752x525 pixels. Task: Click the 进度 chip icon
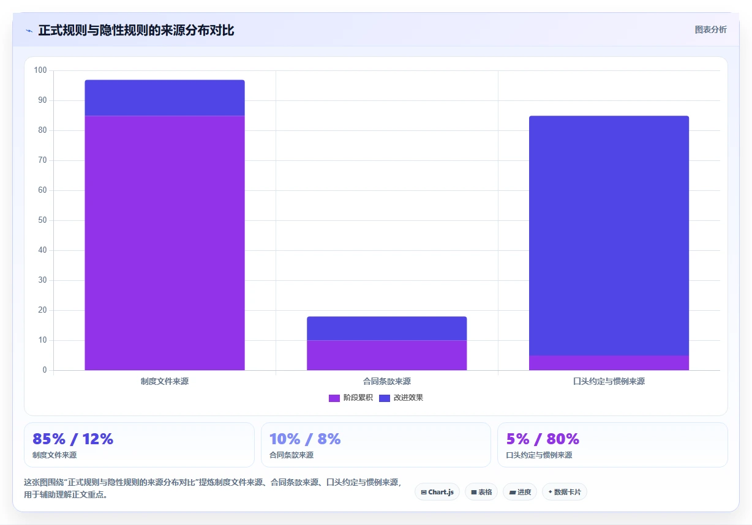click(512, 492)
